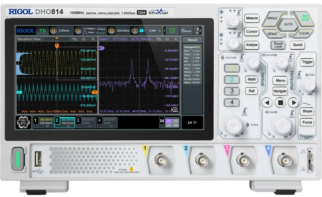Select on-screen channel 2 label -323.67mV
Screen dimensions: 322x197
pyautogui.click(x=64, y=122)
